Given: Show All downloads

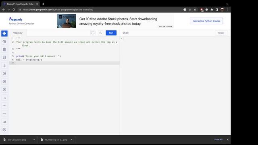Looking at the screenshot, I should [x=218, y=140].
